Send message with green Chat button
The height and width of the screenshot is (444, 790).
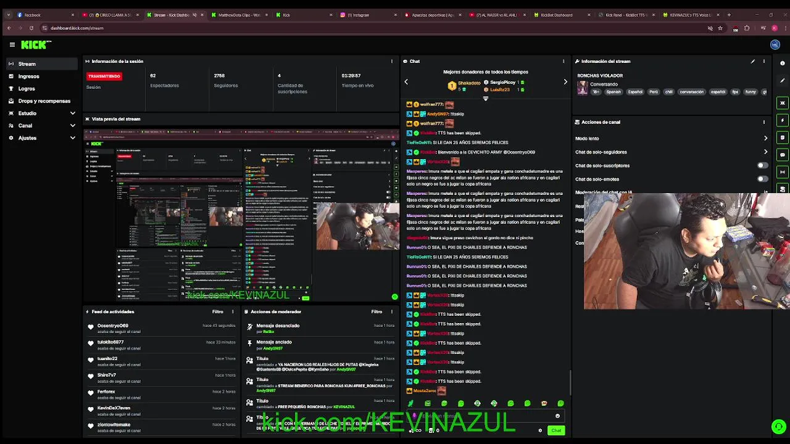point(556,430)
